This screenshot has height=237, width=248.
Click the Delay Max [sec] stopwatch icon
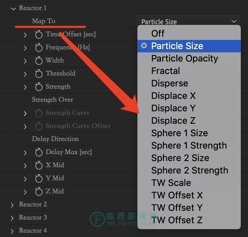[39, 152]
